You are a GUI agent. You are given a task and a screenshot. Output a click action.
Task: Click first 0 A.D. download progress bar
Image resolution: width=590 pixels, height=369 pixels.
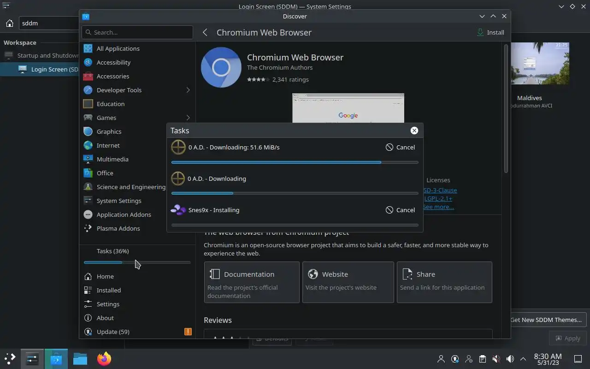tap(295, 162)
